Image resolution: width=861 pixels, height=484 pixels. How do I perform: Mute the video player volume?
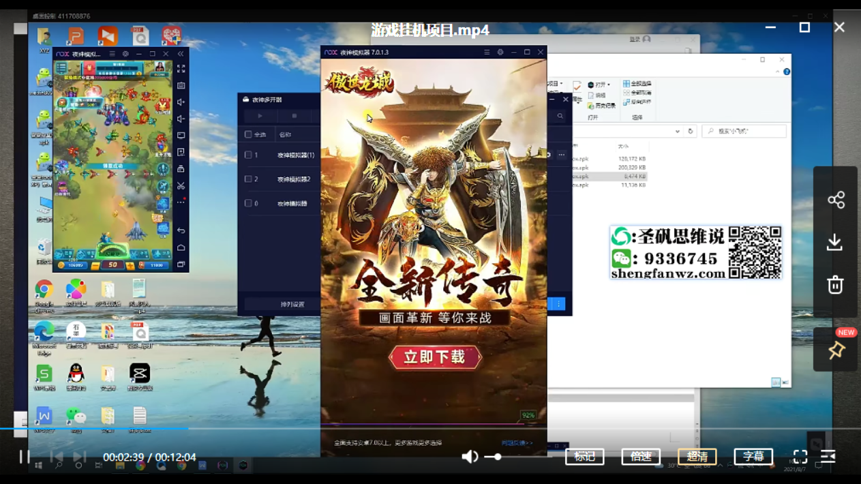(470, 457)
